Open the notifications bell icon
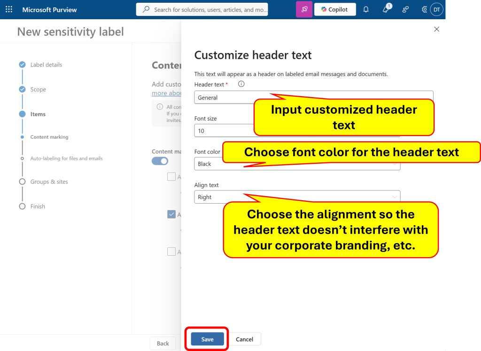The height and width of the screenshot is (351, 481). [366, 9]
